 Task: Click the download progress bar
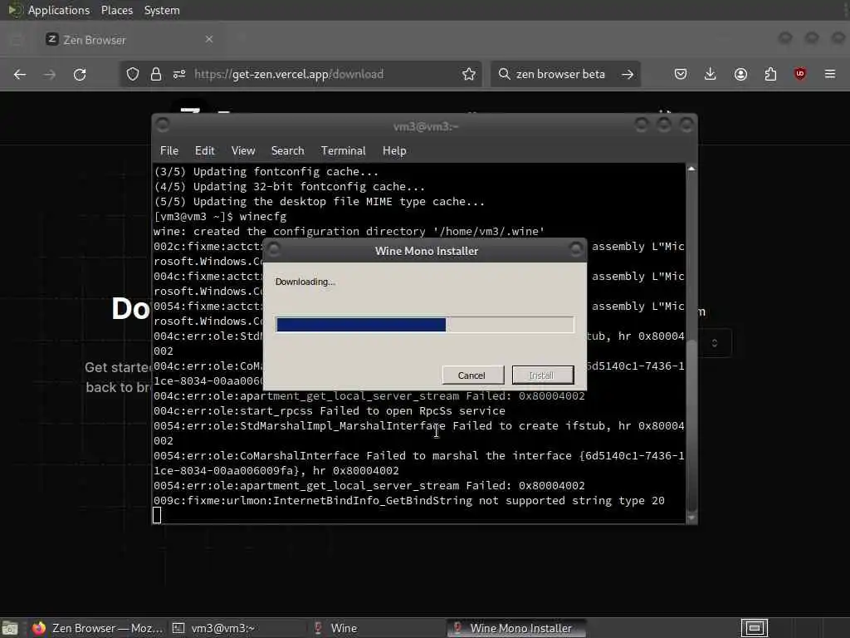pyautogui.click(x=424, y=325)
